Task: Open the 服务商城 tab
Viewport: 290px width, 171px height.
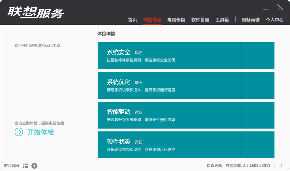Action: 251,20
